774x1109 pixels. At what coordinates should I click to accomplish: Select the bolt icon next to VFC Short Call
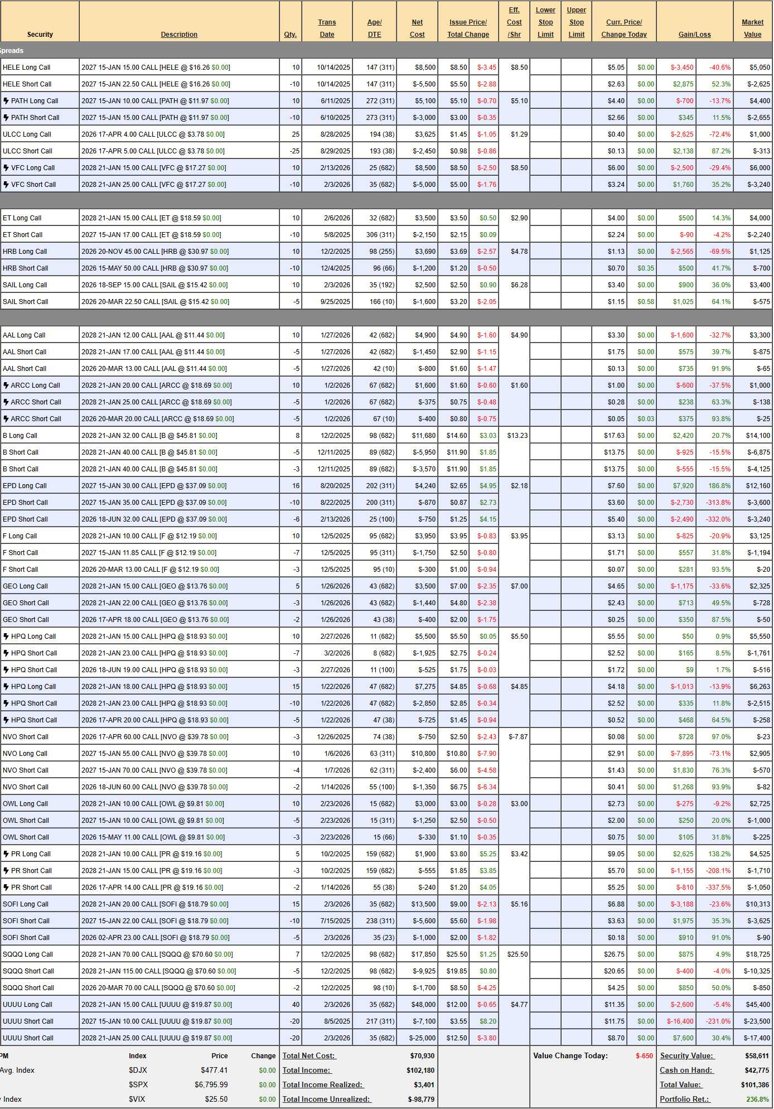pos(6,185)
